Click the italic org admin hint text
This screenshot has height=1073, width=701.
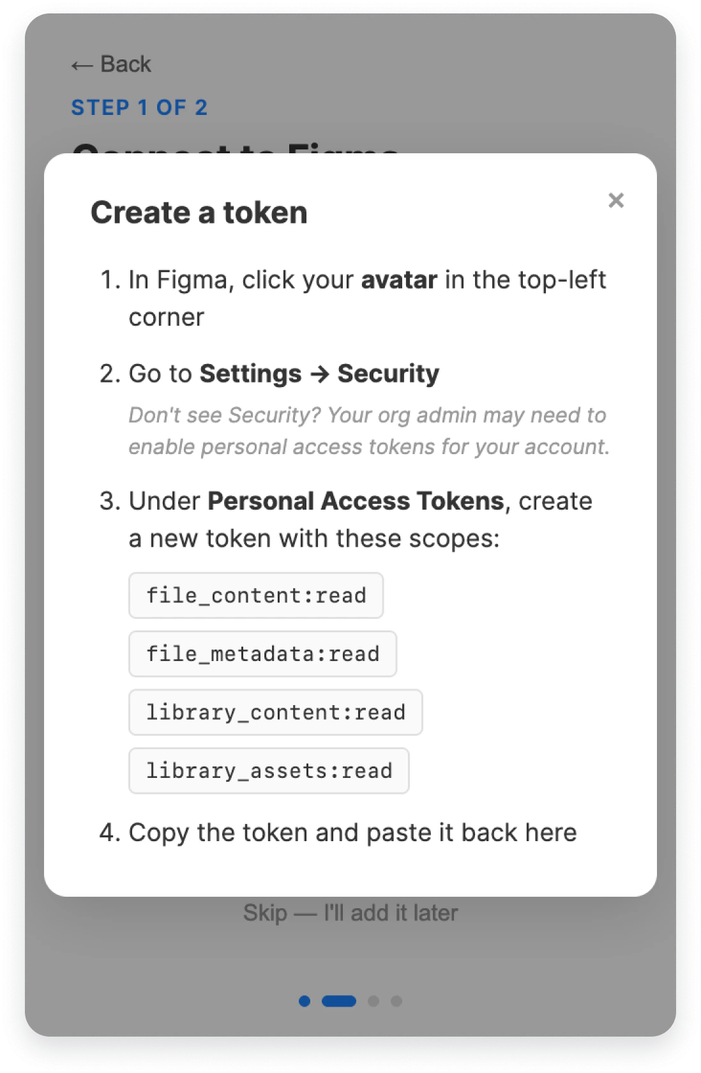click(368, 430)
